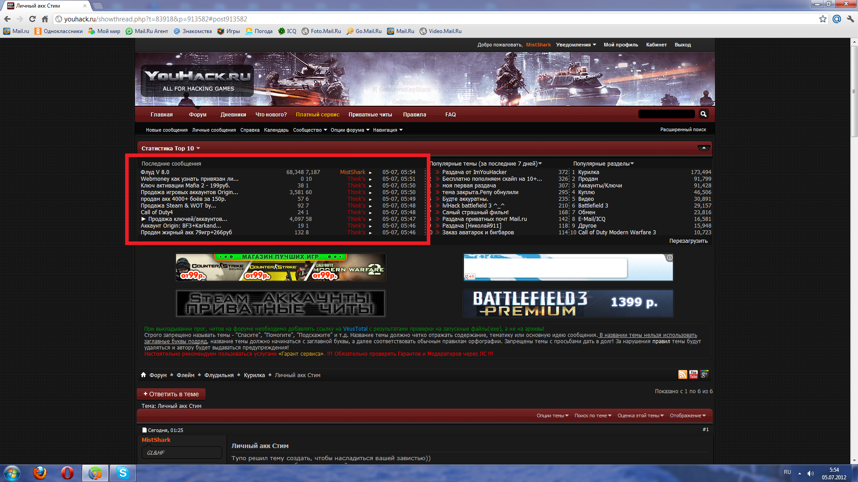
Task: Open Оценка этой темы dropdown
Action: click(641, 416)
